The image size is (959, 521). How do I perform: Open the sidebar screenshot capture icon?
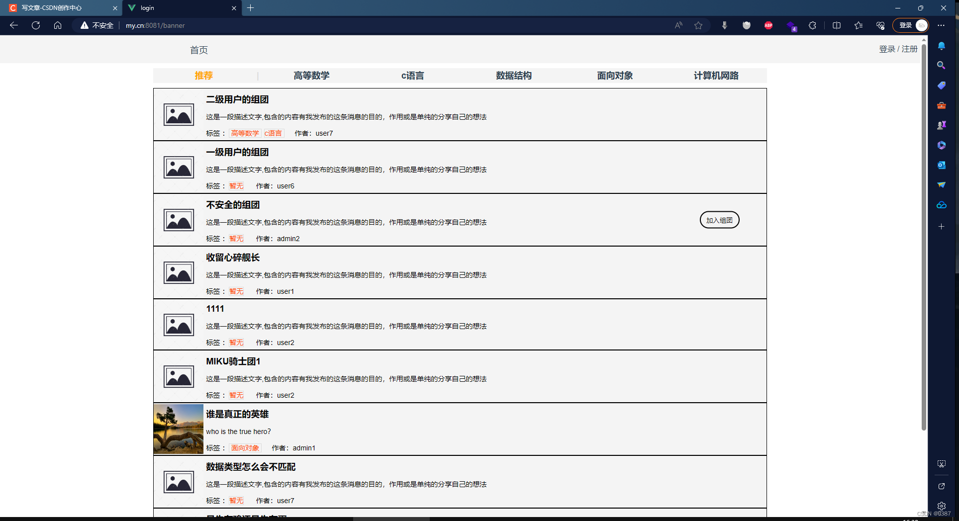click(941, 464)
